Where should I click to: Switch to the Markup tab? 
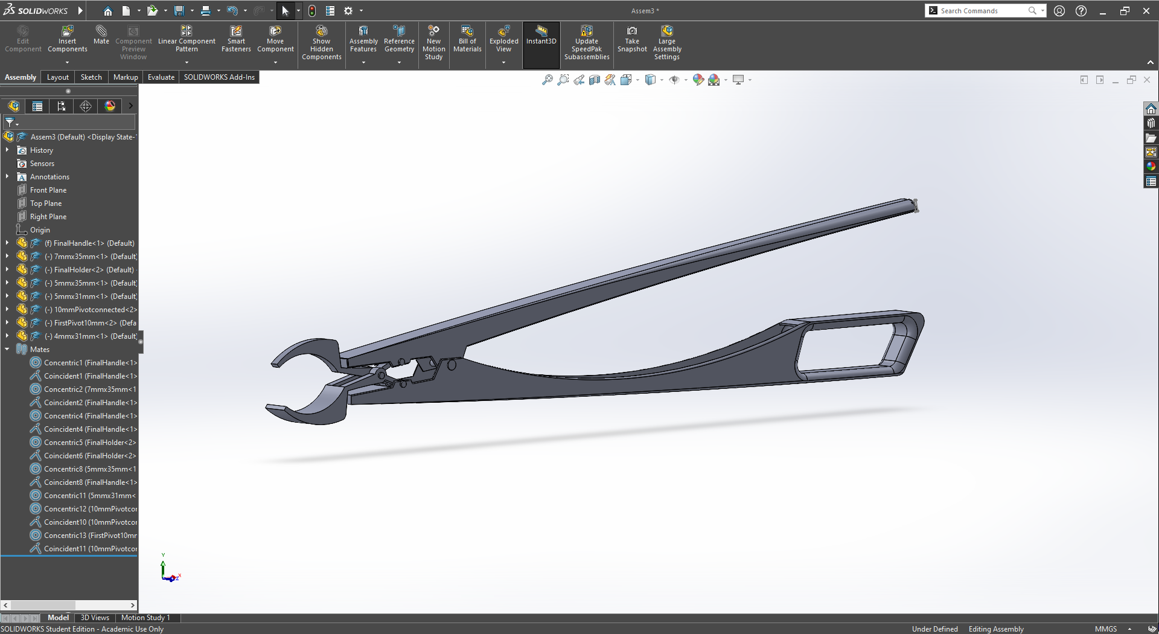click(x=126, y=77)
